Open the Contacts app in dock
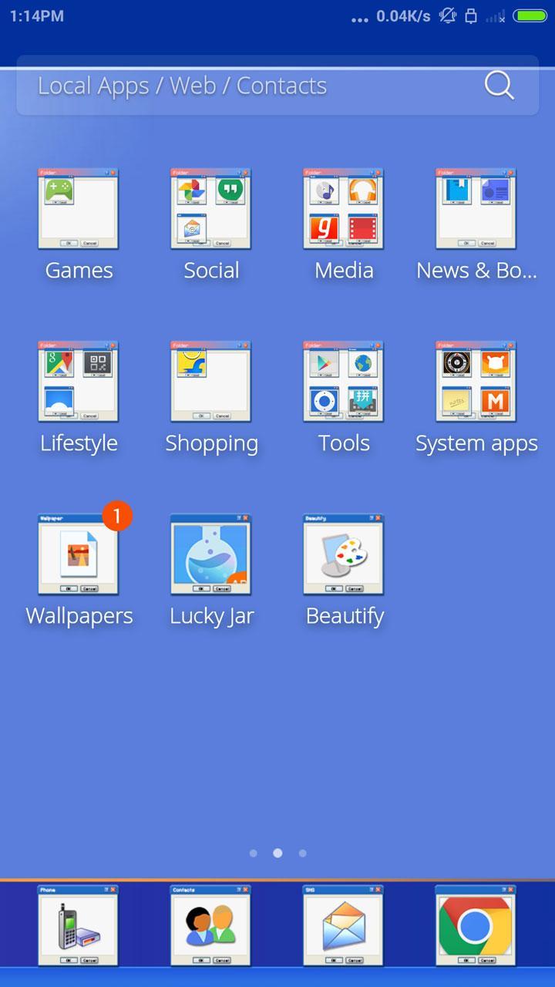The height and width of the screenshot is (987, 555). [x=211, y=925]
